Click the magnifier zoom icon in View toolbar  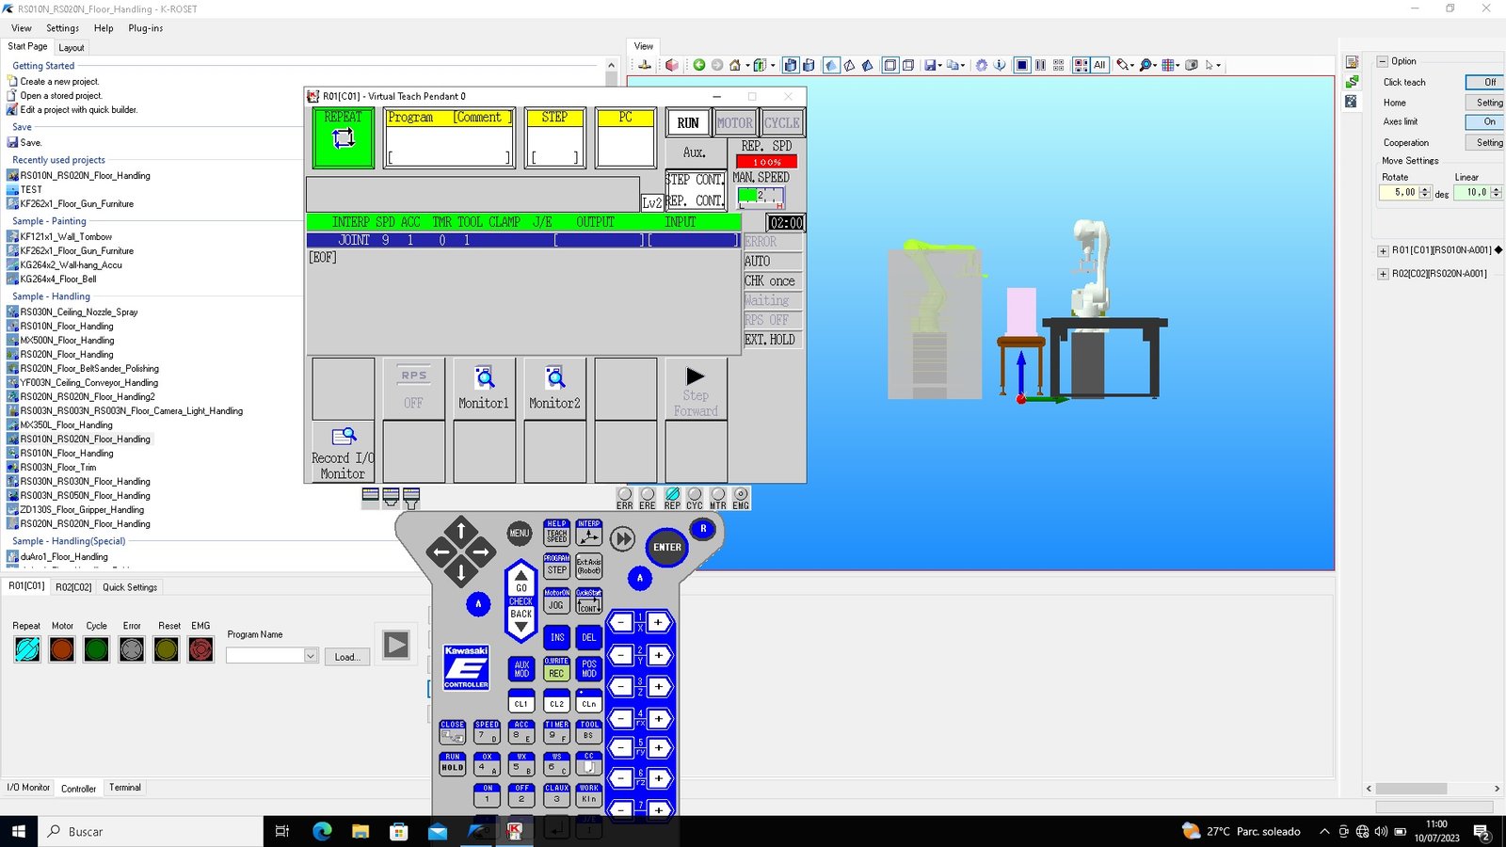[1146, 65]
